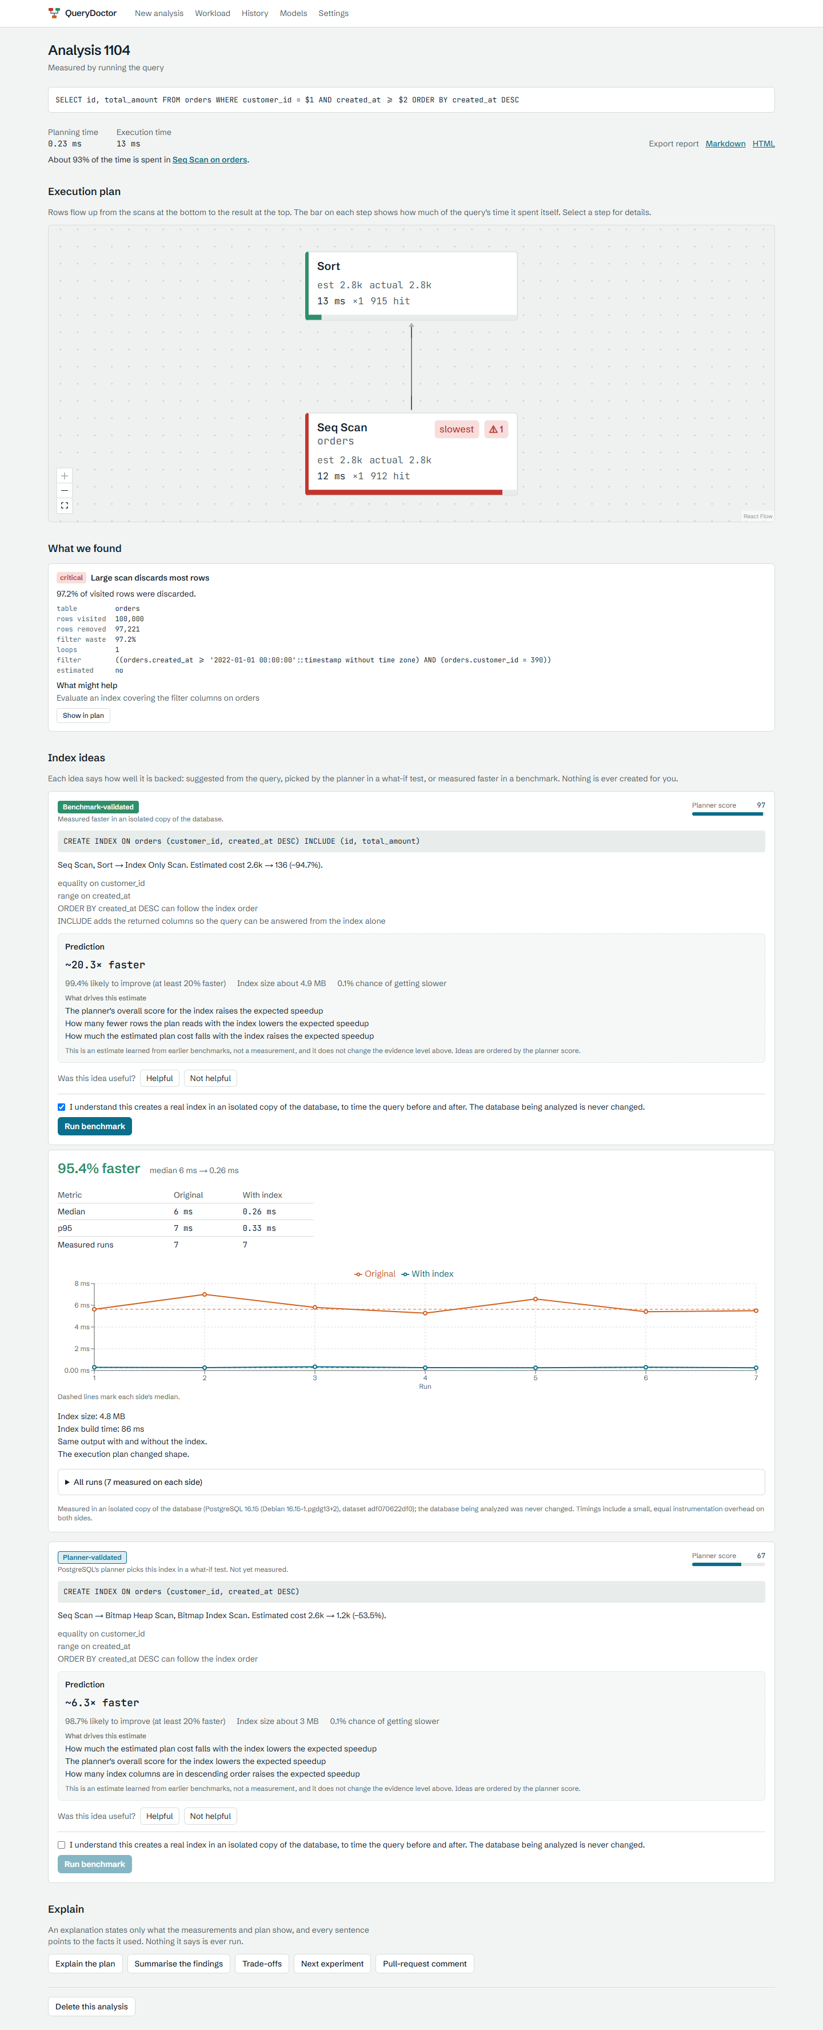This screenshot has width=823, height=2030.
Task: Click the Trade-offs button
Action: (262, 1964)
